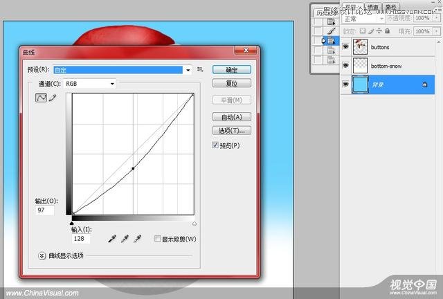Open opacity 100% slider arrow

click(437, 18)
